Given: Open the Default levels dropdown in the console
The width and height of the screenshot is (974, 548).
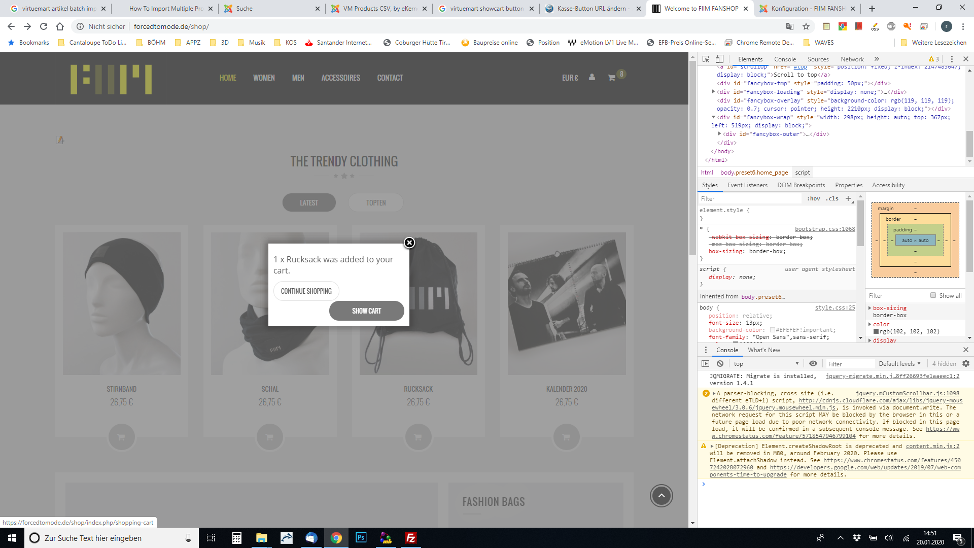Looking at the screenshot, I should 899,364.
